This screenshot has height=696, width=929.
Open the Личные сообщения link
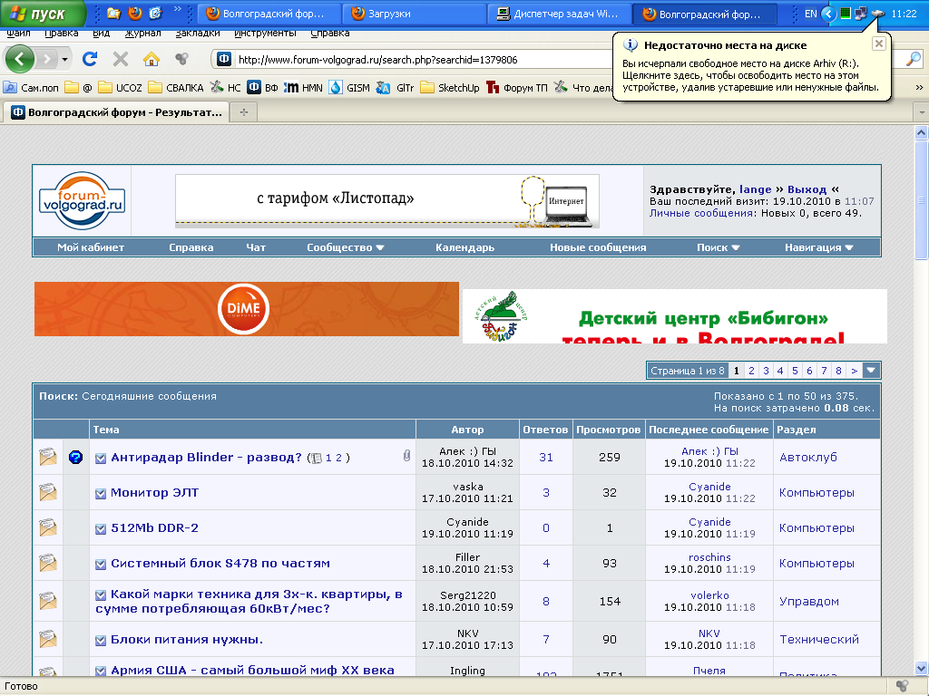click(701, 213)
